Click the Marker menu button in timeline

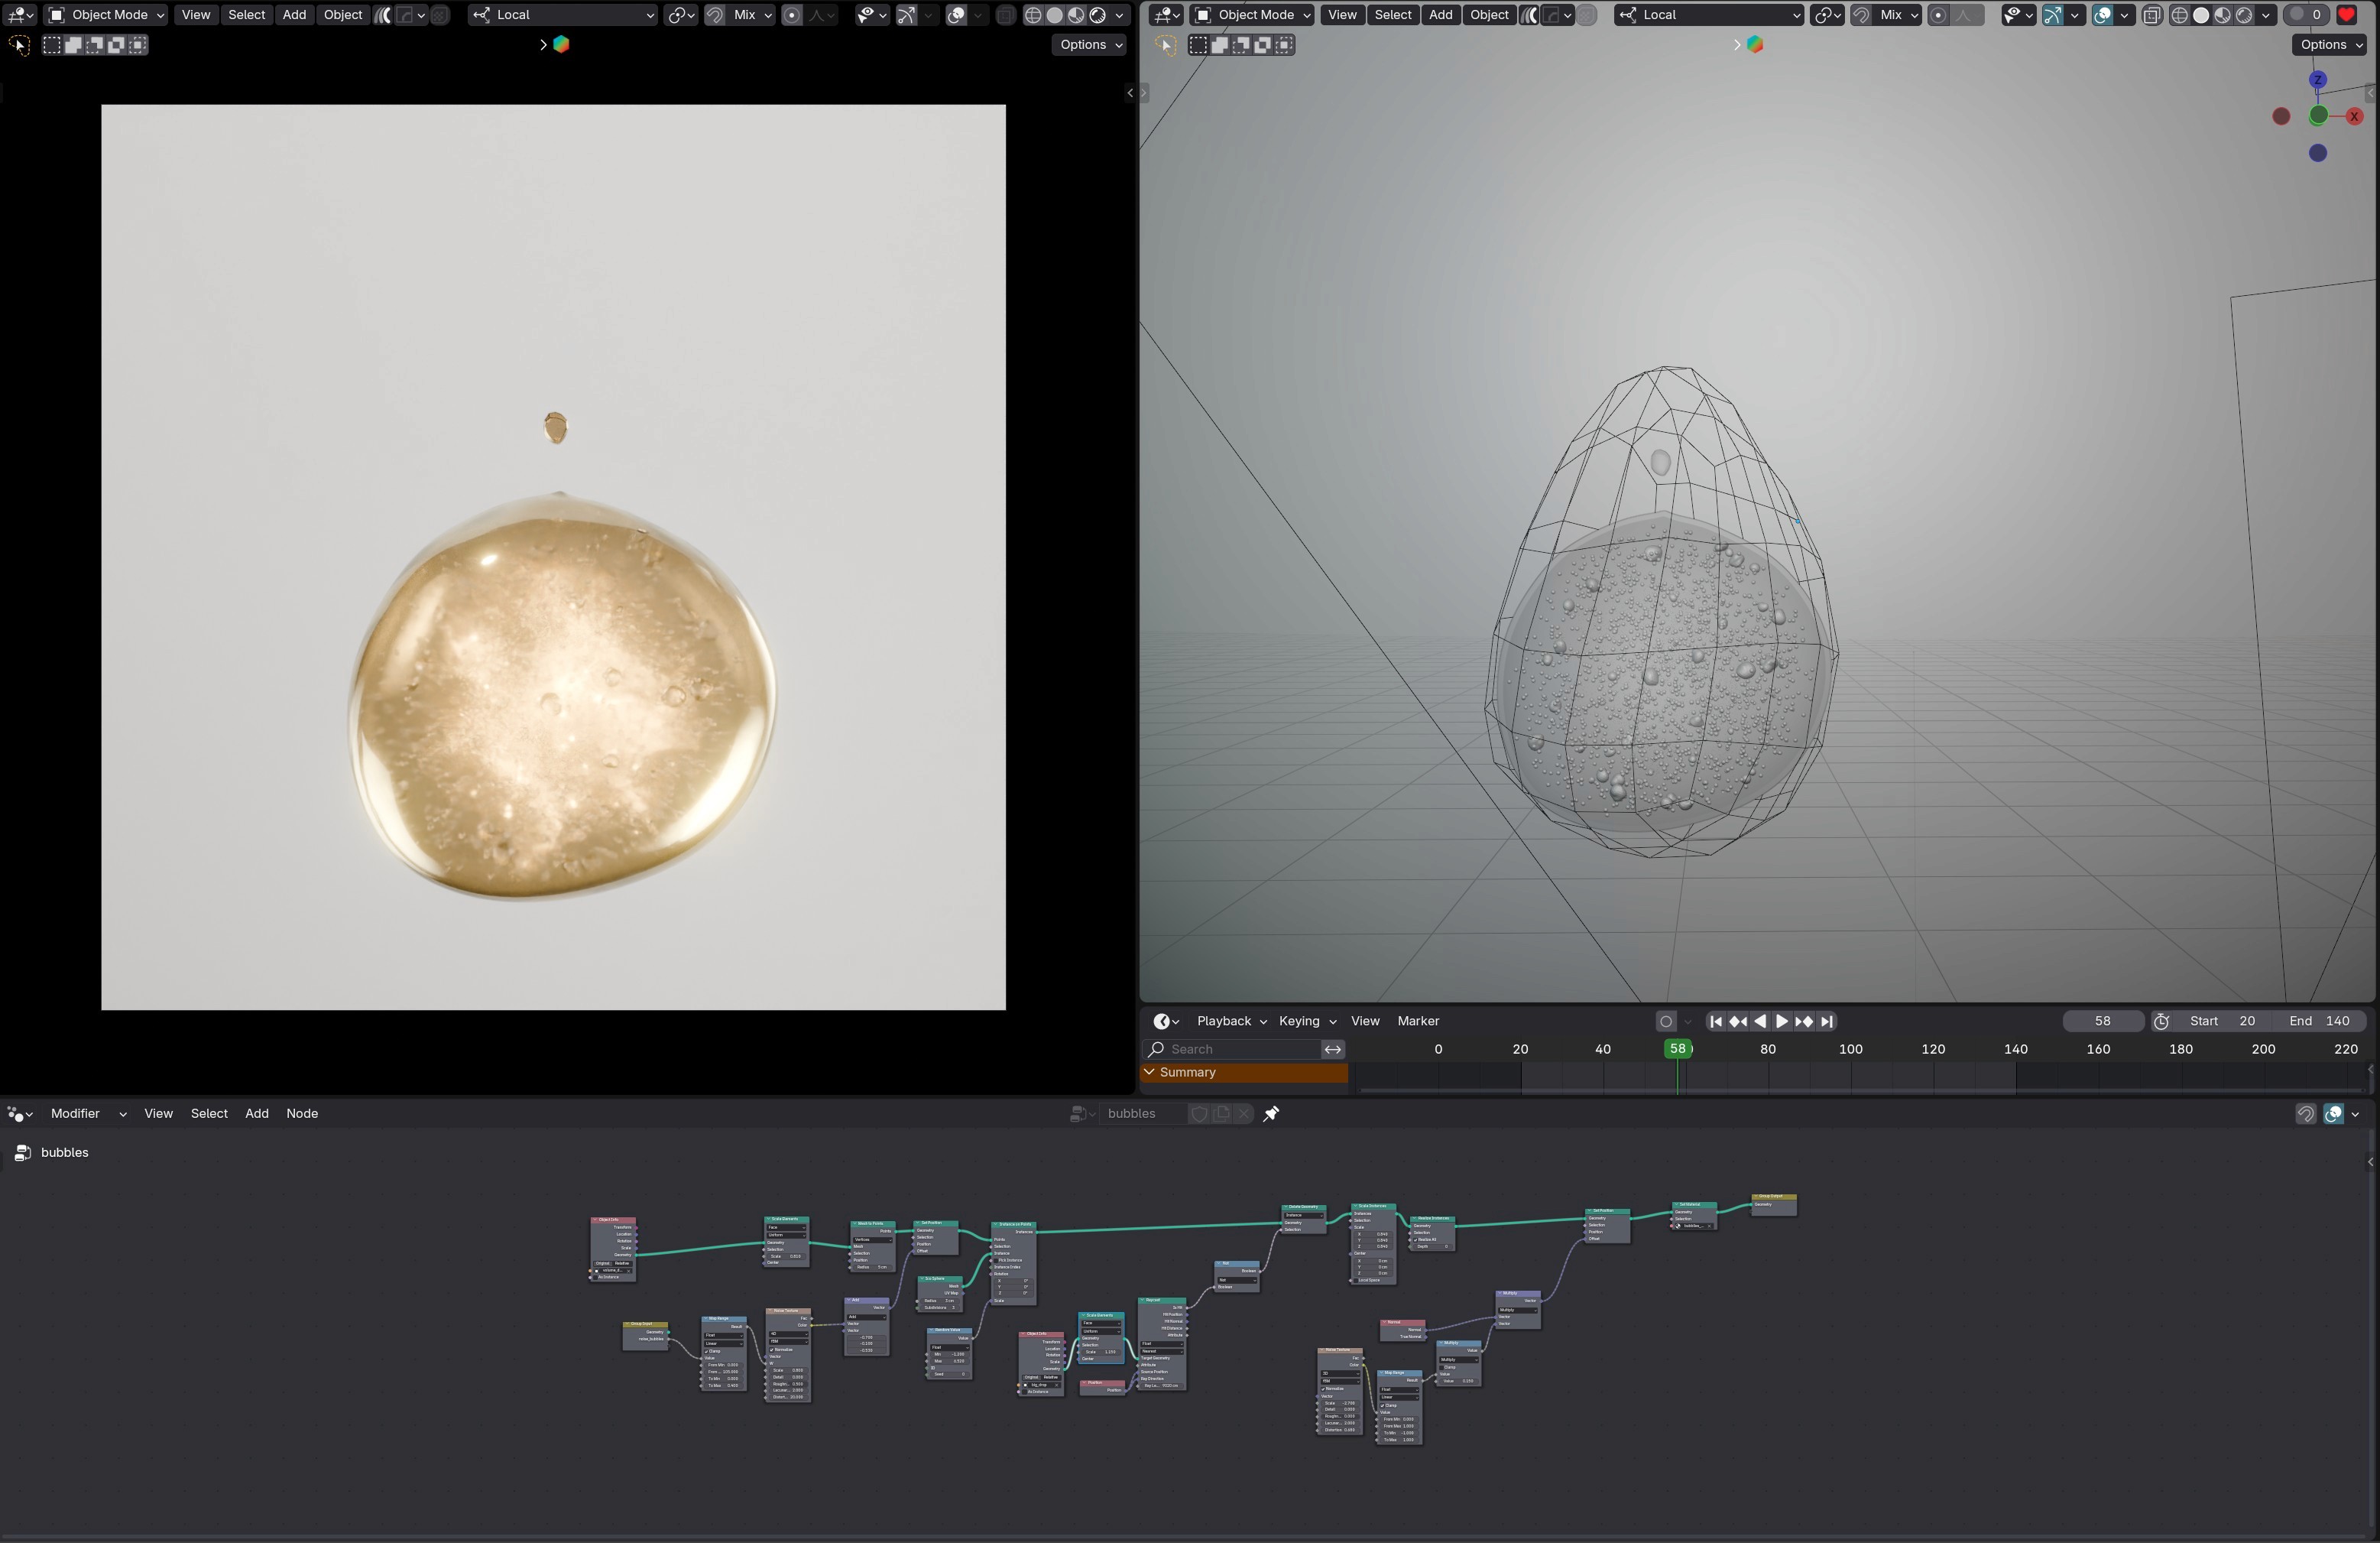(1417, 1022)
